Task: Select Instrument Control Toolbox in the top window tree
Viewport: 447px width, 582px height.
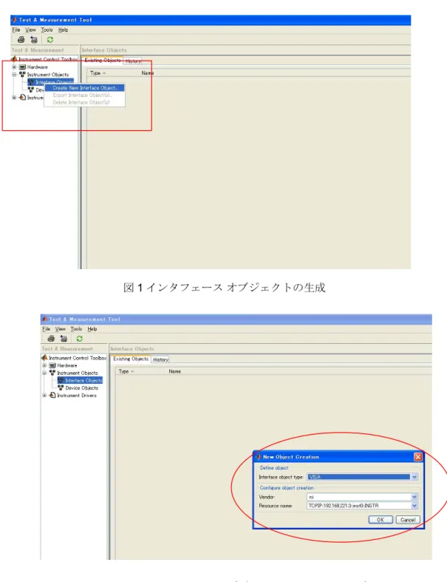Action: 48,59
